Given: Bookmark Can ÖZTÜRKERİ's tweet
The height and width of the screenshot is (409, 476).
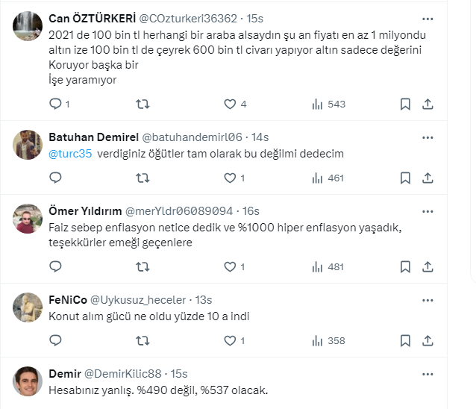Looking at the screenshot, I should coord(405,104).
